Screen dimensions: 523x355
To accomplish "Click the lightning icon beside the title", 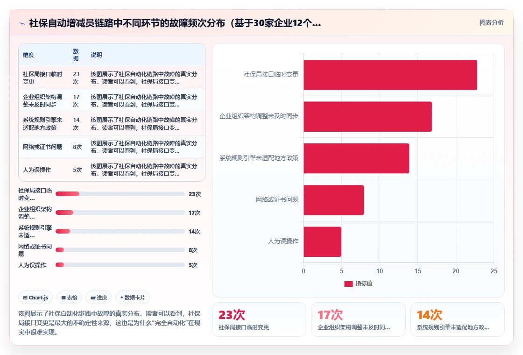I will pos(22,23).
